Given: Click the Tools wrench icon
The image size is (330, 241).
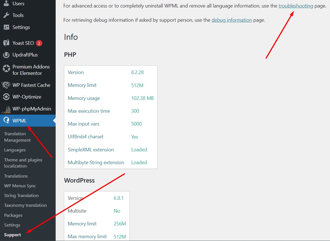Looking at the screenshot, I should 6,15.
